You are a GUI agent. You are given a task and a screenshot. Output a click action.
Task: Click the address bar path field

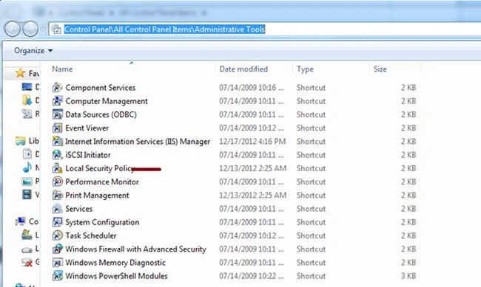pyautogui.click(x=265, y=30)
